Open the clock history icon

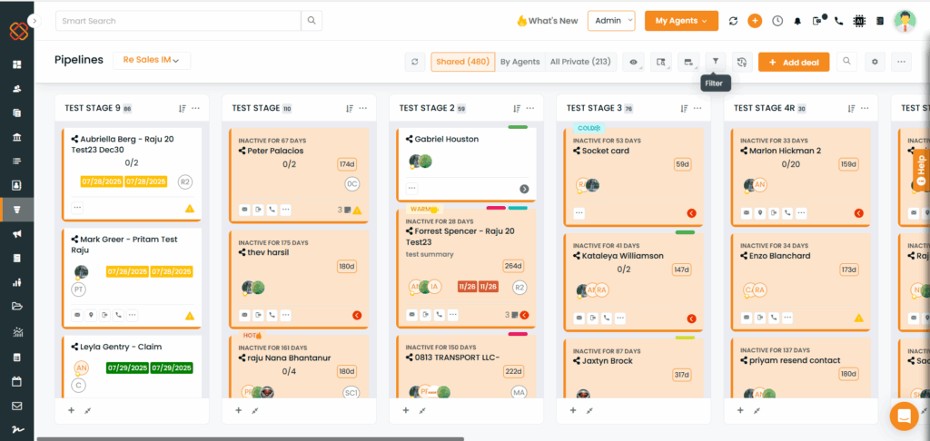[777, 21]
